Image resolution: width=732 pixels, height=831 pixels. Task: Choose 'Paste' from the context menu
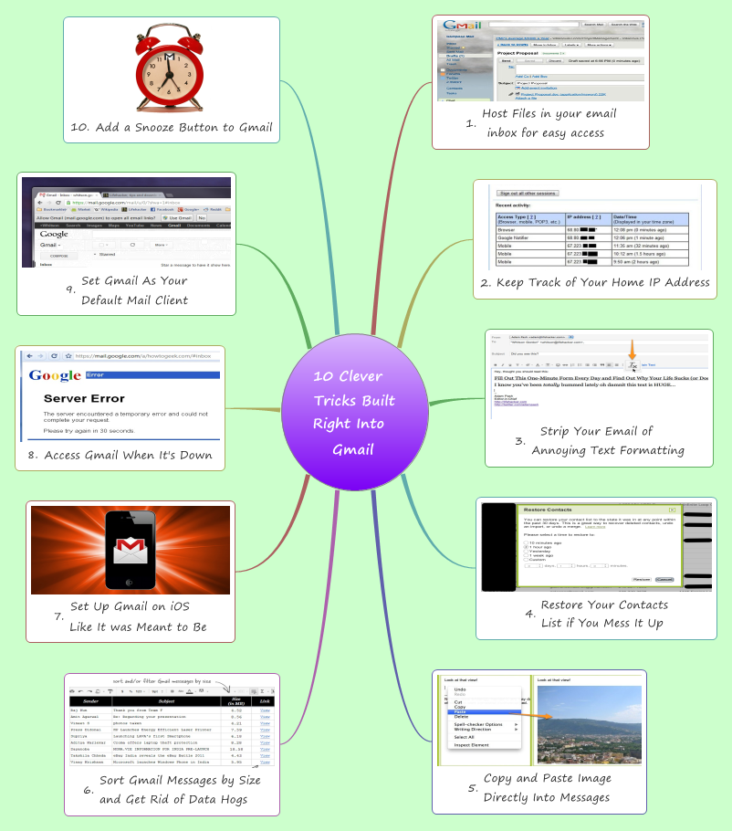coord(459,711)
